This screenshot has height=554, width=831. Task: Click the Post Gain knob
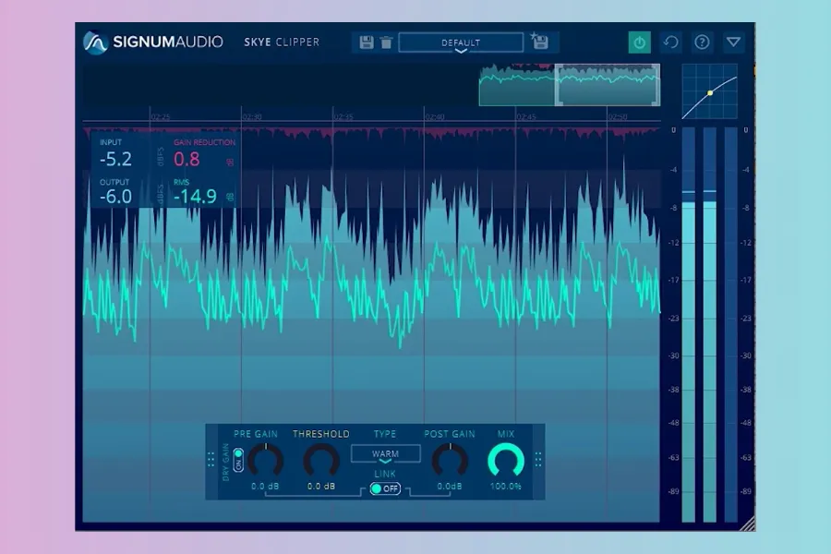coord(450,460)
